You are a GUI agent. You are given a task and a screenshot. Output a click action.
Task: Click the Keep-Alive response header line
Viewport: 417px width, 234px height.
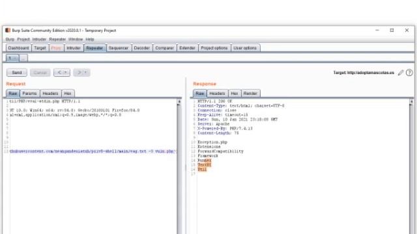pos(223,115)
